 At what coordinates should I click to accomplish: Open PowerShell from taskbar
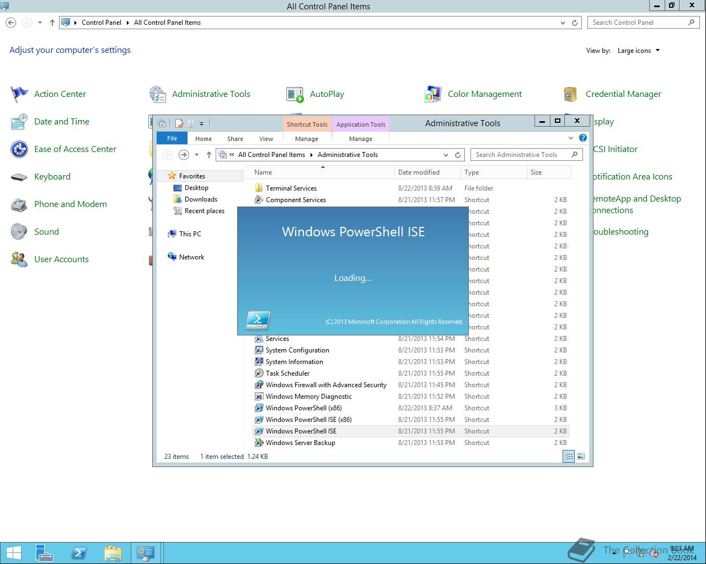[x=79, y=553]
